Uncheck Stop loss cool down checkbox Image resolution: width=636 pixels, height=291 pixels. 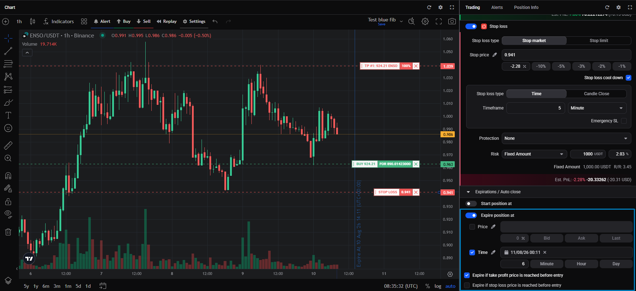point(629,78)
